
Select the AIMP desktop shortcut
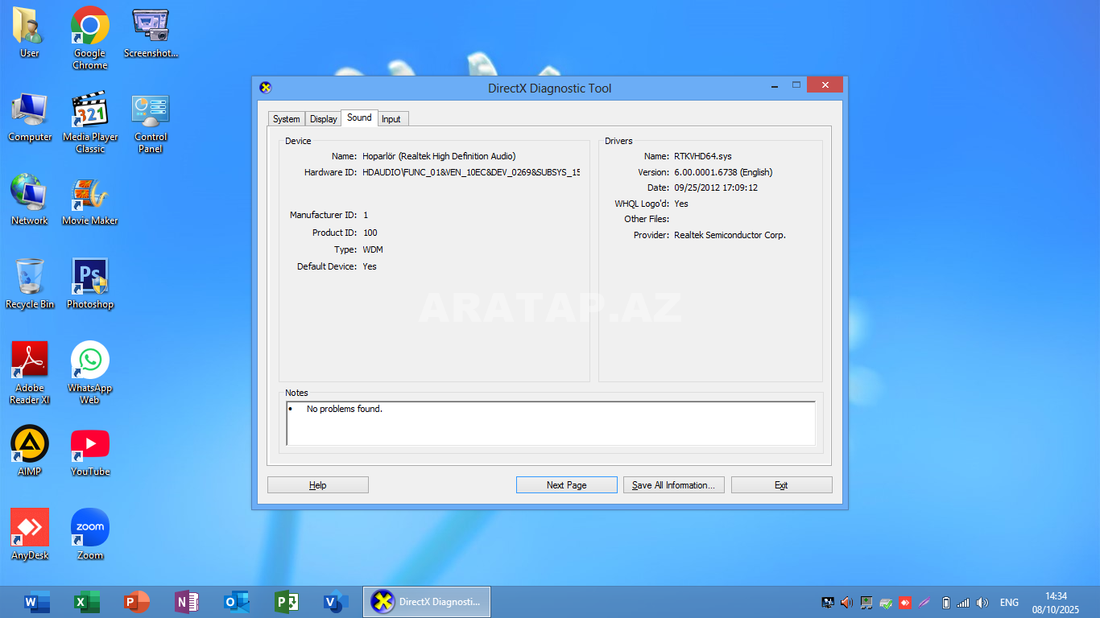pyautogui.click(x=30, y=451)
